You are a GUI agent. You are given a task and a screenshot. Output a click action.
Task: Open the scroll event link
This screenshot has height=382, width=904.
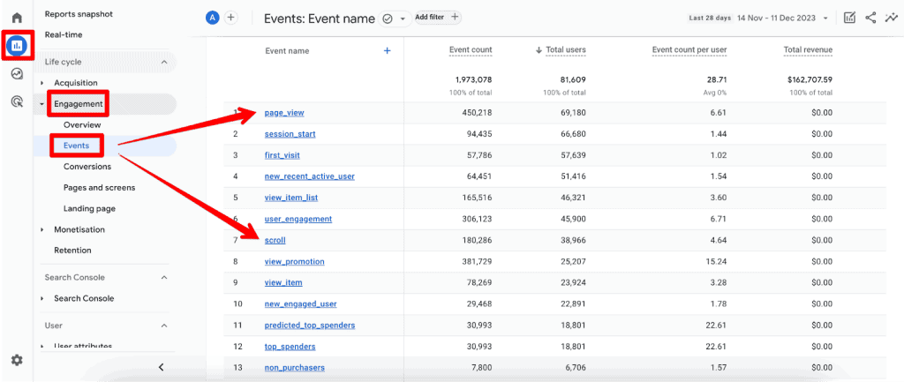tap(275, 240)
